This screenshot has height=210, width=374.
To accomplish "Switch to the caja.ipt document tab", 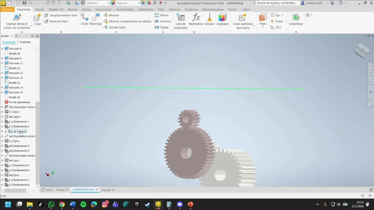I will point(106,190).
